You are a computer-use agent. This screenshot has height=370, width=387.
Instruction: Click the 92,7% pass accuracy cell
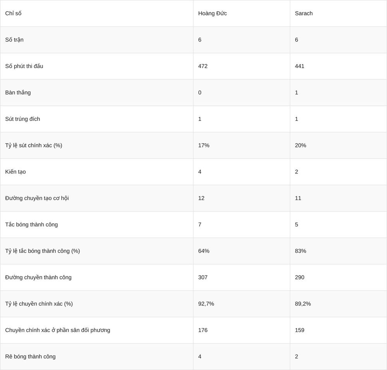pos(206,304)
